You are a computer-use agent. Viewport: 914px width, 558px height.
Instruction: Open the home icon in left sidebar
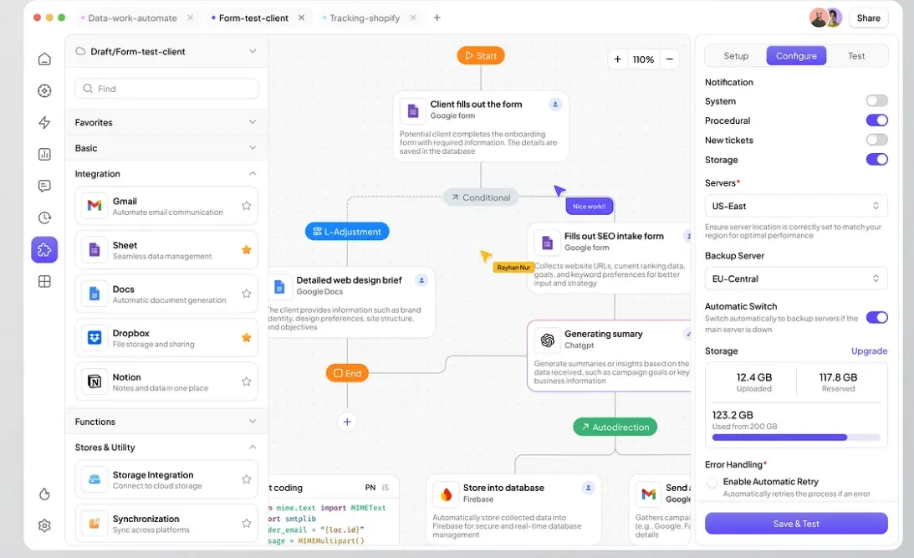pyautogui.click(x=44, y=59)
